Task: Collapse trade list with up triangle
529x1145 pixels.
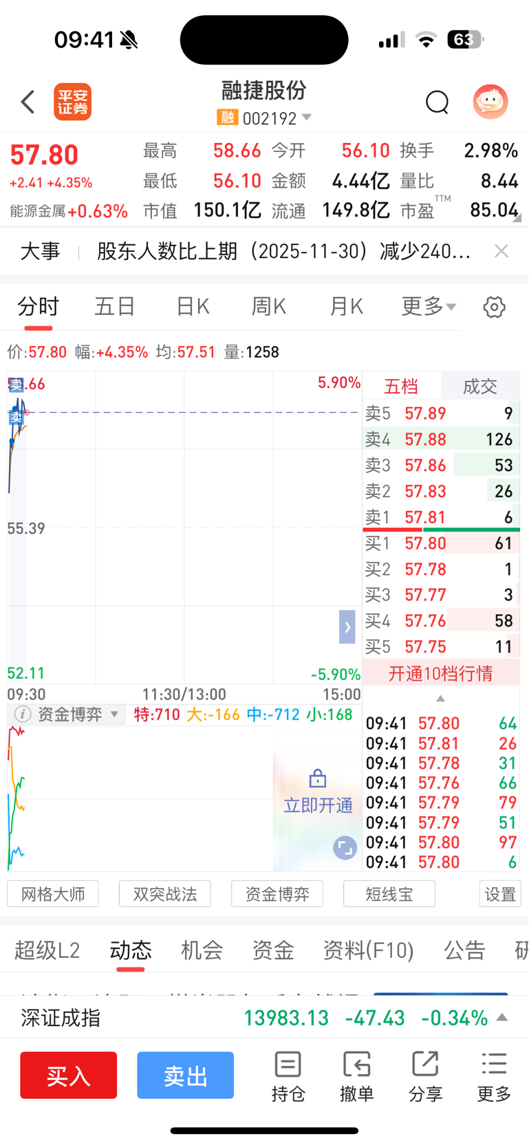Action: tap(441, 698)
